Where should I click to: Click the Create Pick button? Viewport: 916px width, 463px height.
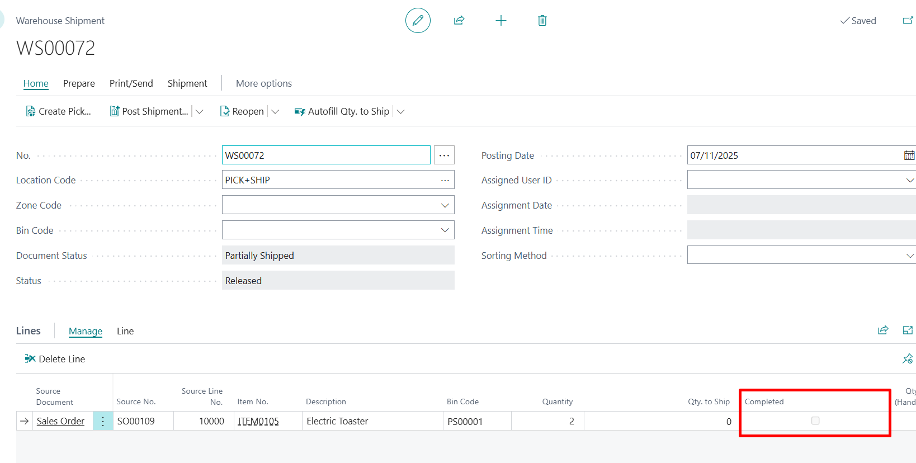click(x=59, y=111)
